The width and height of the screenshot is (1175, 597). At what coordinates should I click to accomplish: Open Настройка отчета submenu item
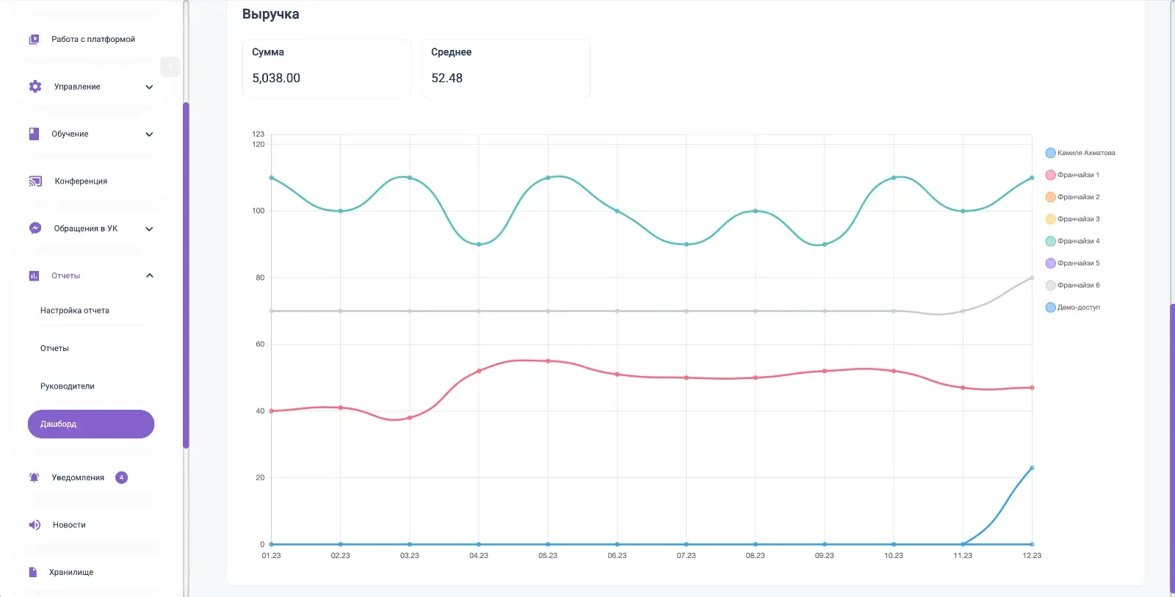[75, 311]
